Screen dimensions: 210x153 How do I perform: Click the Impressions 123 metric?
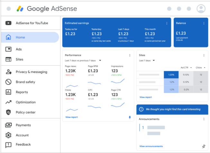pyautogui.click(x=114, y=71)
